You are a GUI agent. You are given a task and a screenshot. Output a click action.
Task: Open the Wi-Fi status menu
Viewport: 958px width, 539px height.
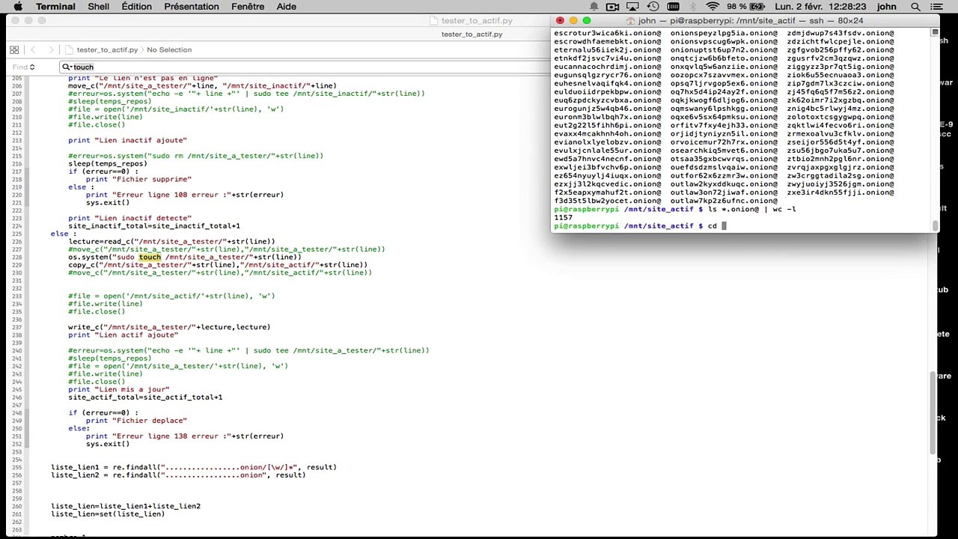point(713,7)
